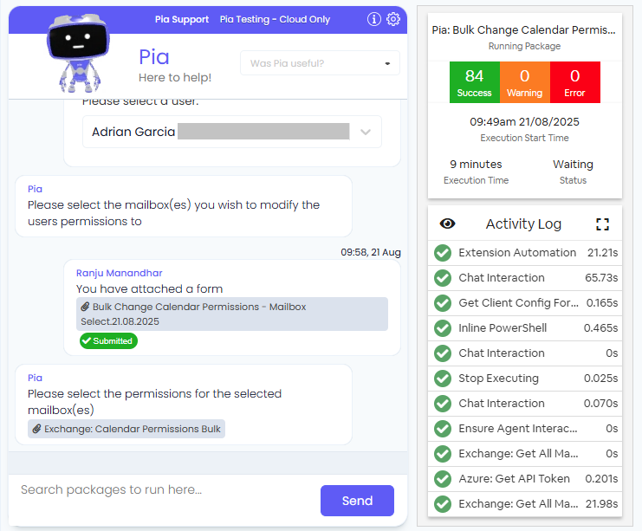This screenshot has height=531, width=642.
Task: Click the Search packages input field
Action: pos(165,490)
